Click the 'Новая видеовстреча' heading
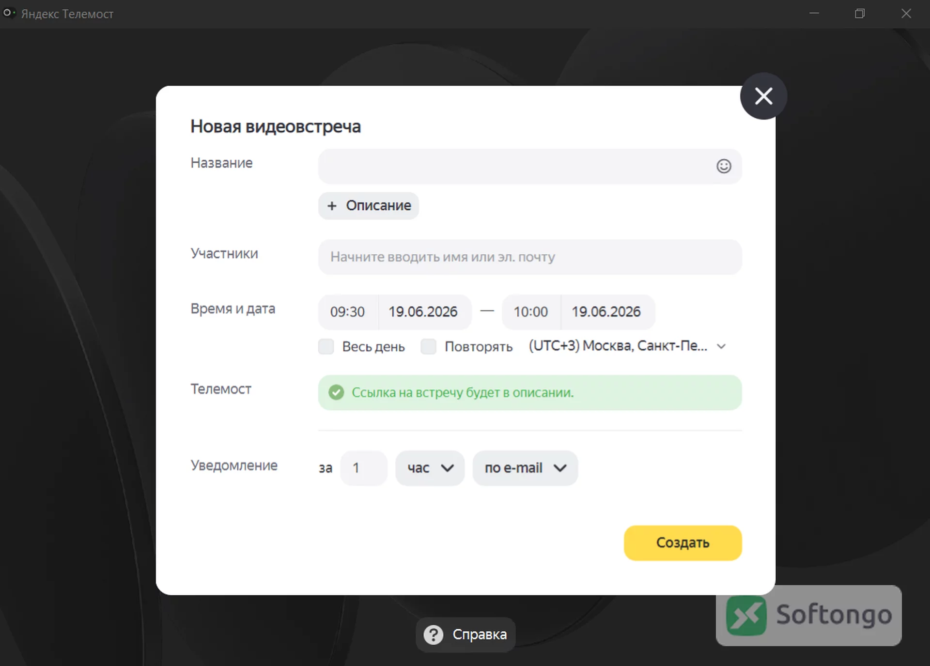Screen dimensions: 930x666 [x=276, y=126]
